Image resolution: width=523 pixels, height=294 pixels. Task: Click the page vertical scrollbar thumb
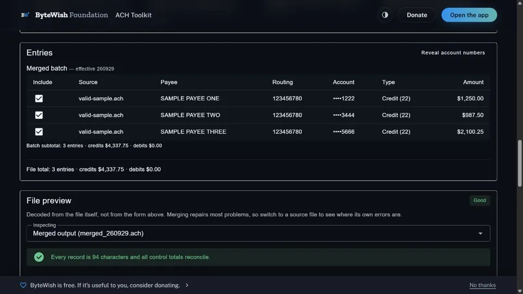click(520, 163)
